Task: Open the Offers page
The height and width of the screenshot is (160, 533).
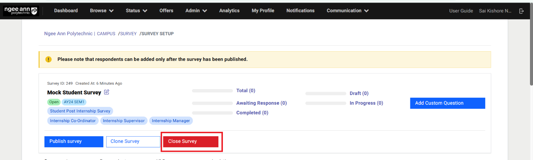Action: 166,11
